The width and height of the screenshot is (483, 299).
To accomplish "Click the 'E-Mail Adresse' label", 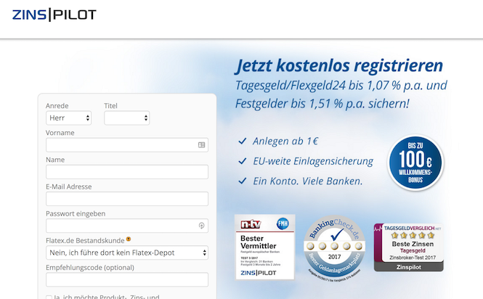I will (x=69, y=187).
